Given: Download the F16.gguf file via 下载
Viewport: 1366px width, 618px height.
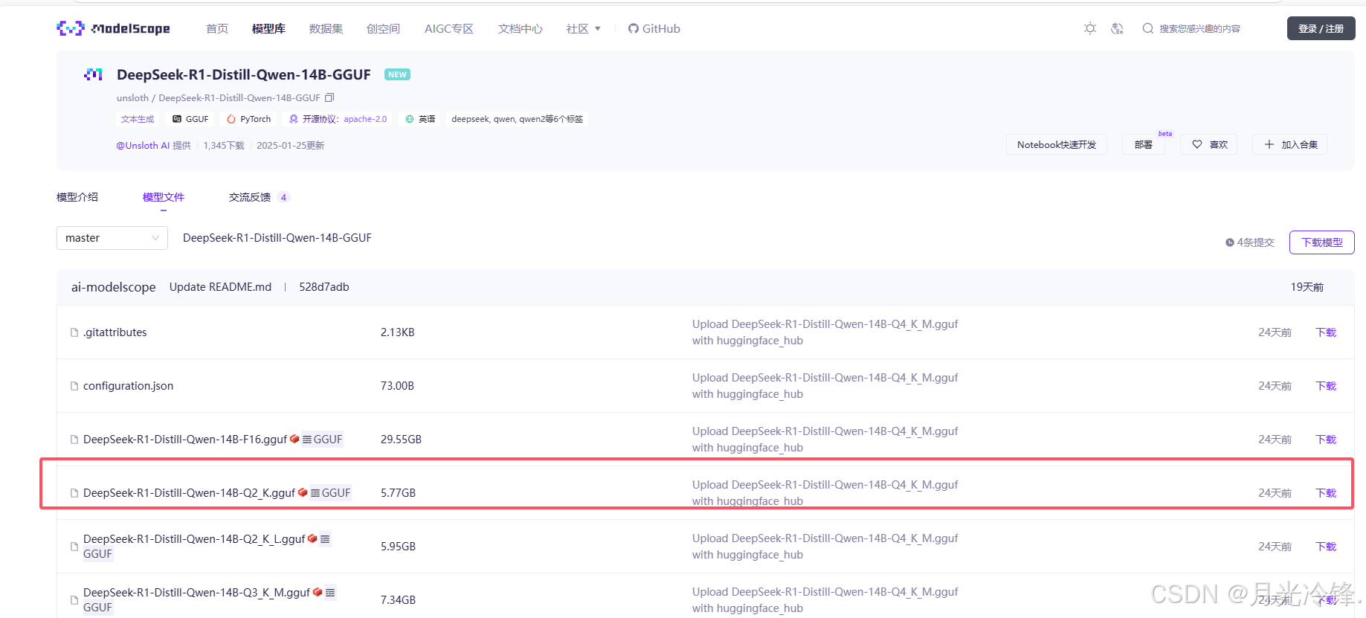Looking at the screenshot, I should (x=1326, y=440).
